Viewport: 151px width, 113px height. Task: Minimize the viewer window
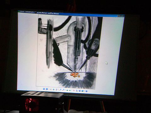[118, 16]
